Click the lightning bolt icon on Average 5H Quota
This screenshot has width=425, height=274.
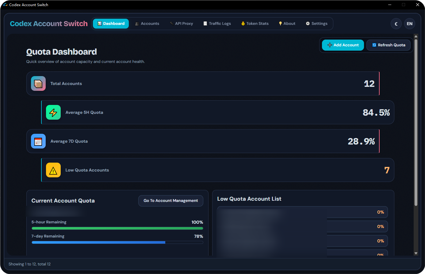point(53,112)
